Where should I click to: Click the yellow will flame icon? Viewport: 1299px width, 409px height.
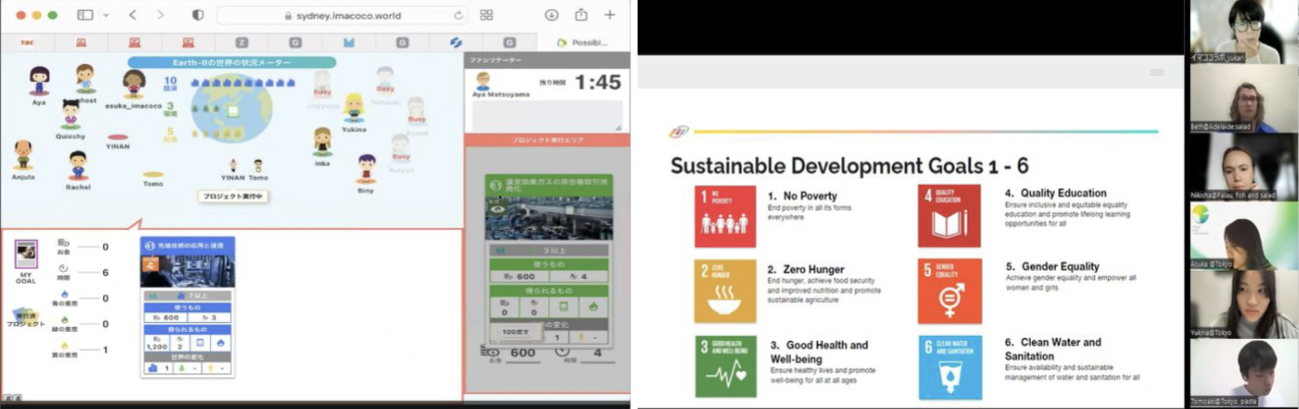click(x=64, y=348)
